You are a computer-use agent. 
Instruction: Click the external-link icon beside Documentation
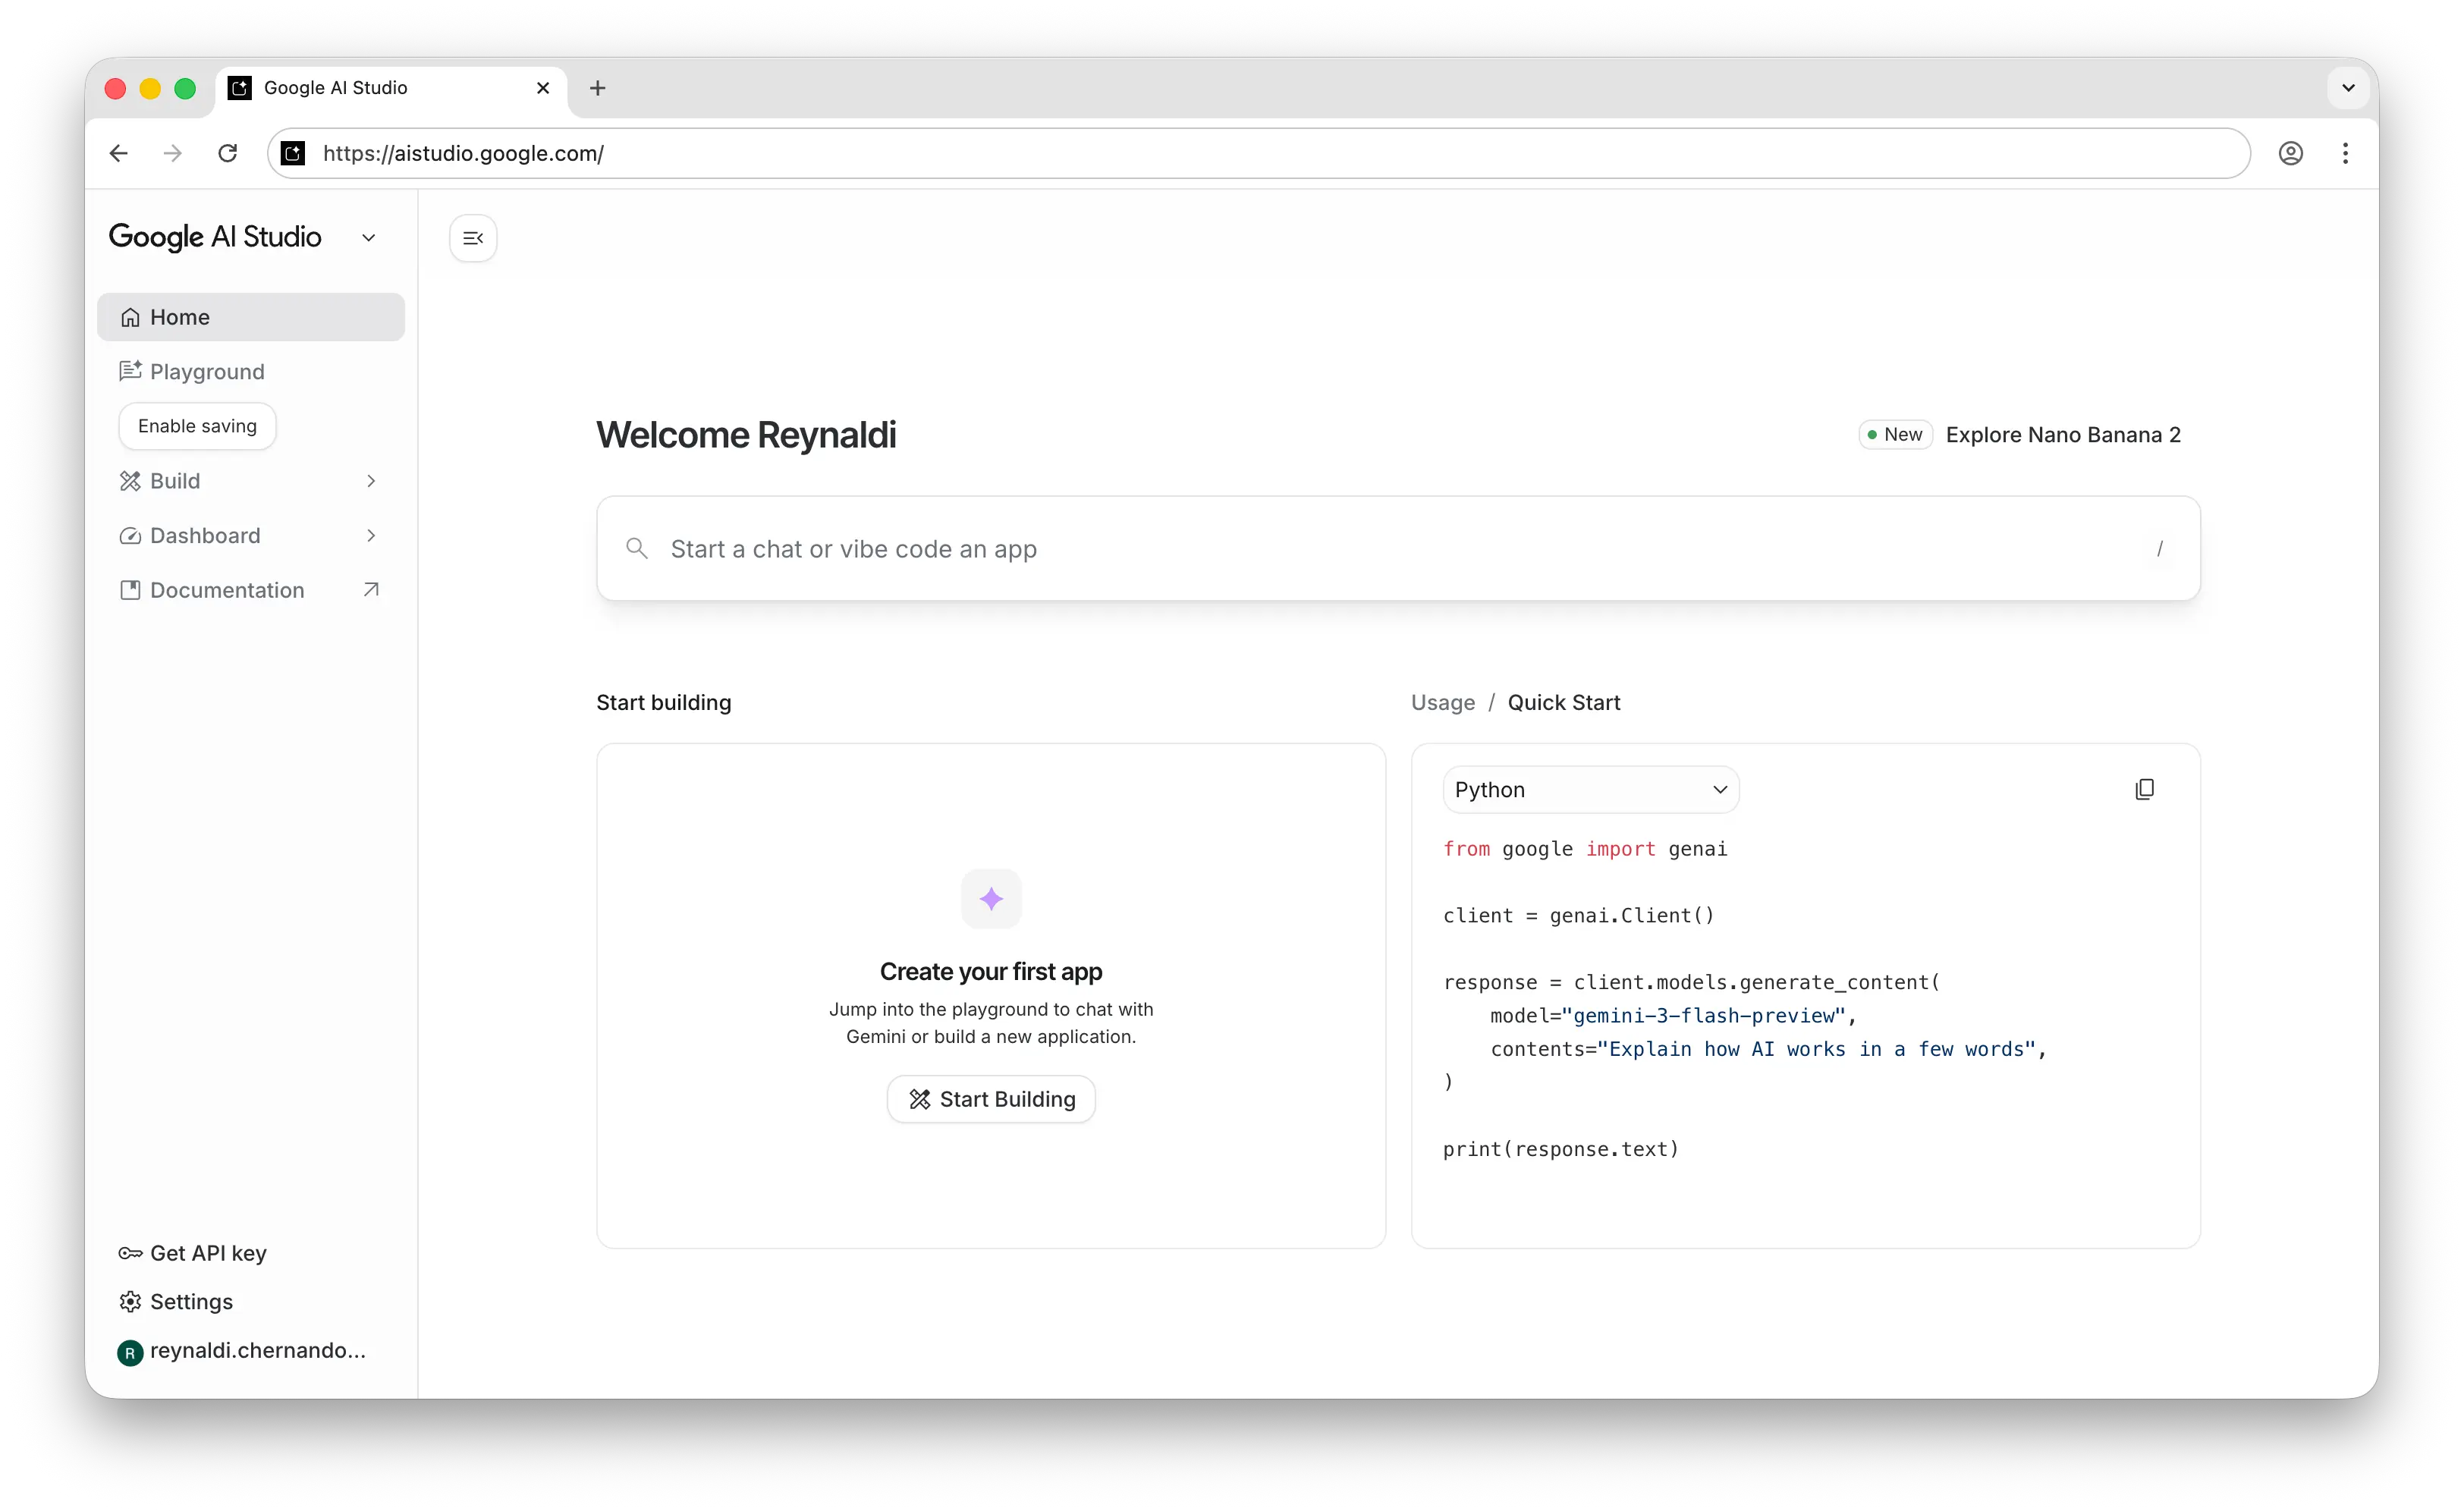[371, 590]
